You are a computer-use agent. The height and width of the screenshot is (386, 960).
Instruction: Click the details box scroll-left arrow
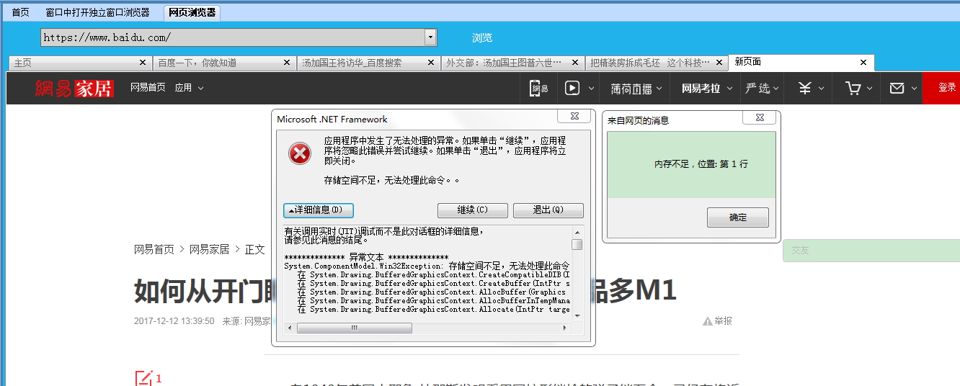[290, 328]
